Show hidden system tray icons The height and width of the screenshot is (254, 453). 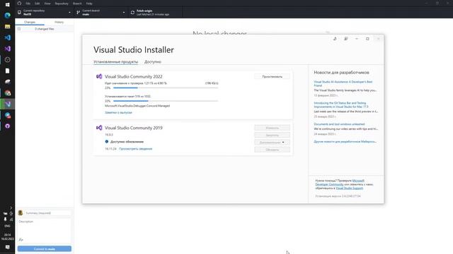tap(11, 207)
